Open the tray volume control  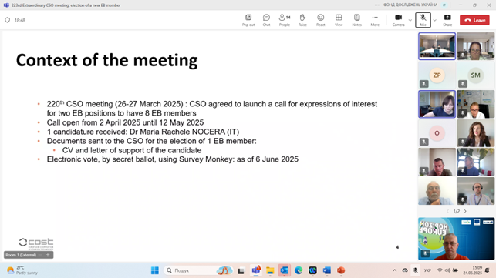click(447, 270)
